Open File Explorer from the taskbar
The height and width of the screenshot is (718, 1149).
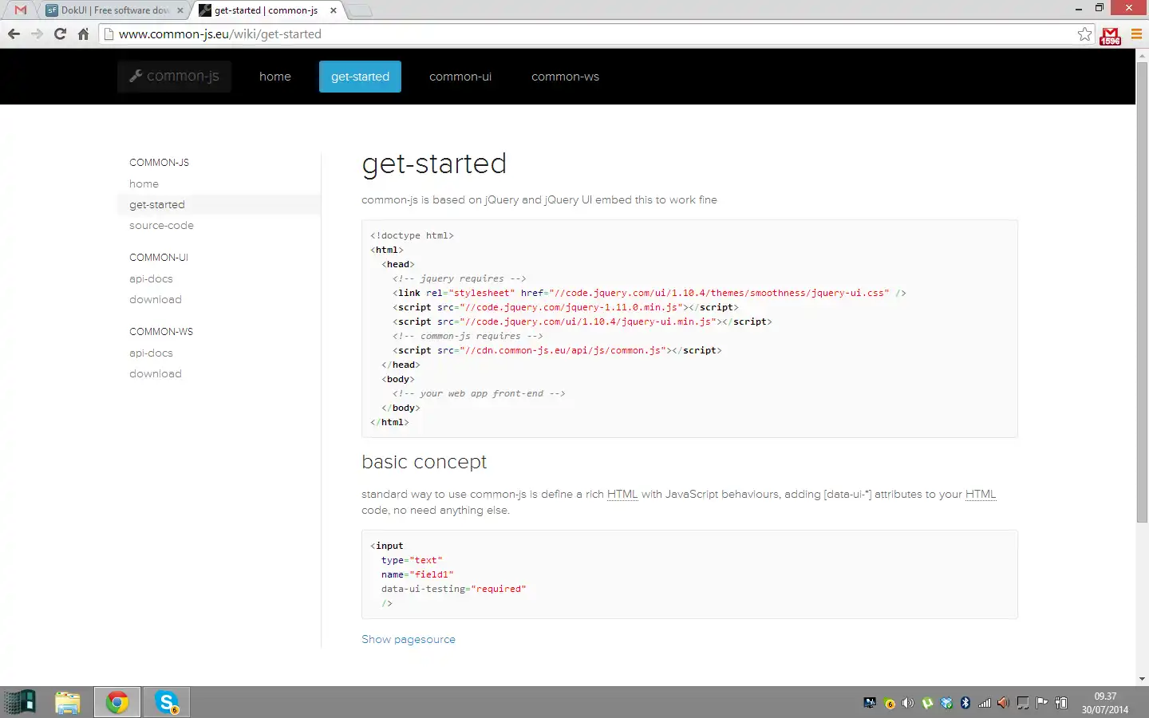(x=68, y=702)
